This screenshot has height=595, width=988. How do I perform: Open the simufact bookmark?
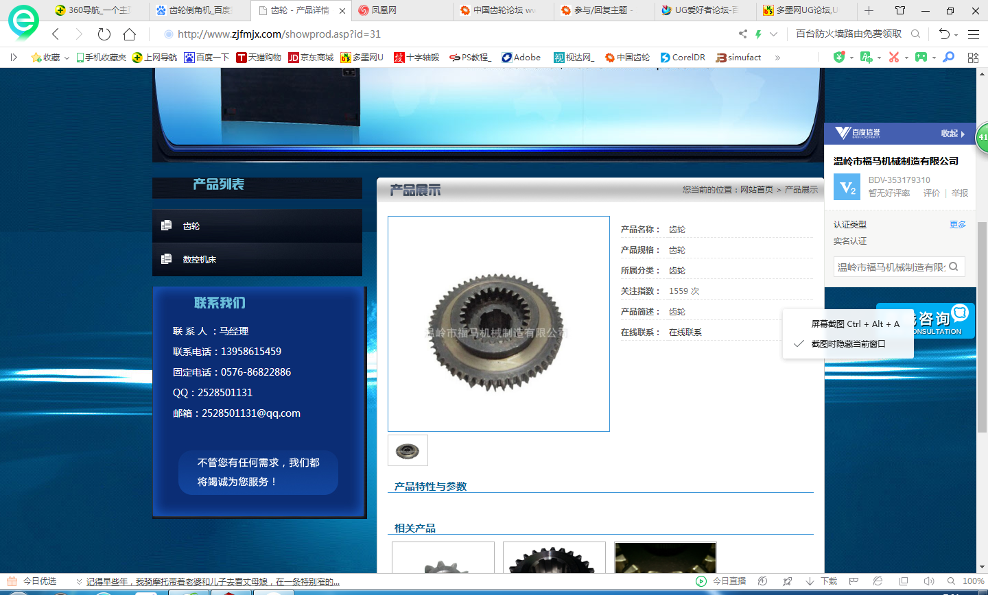738,58
